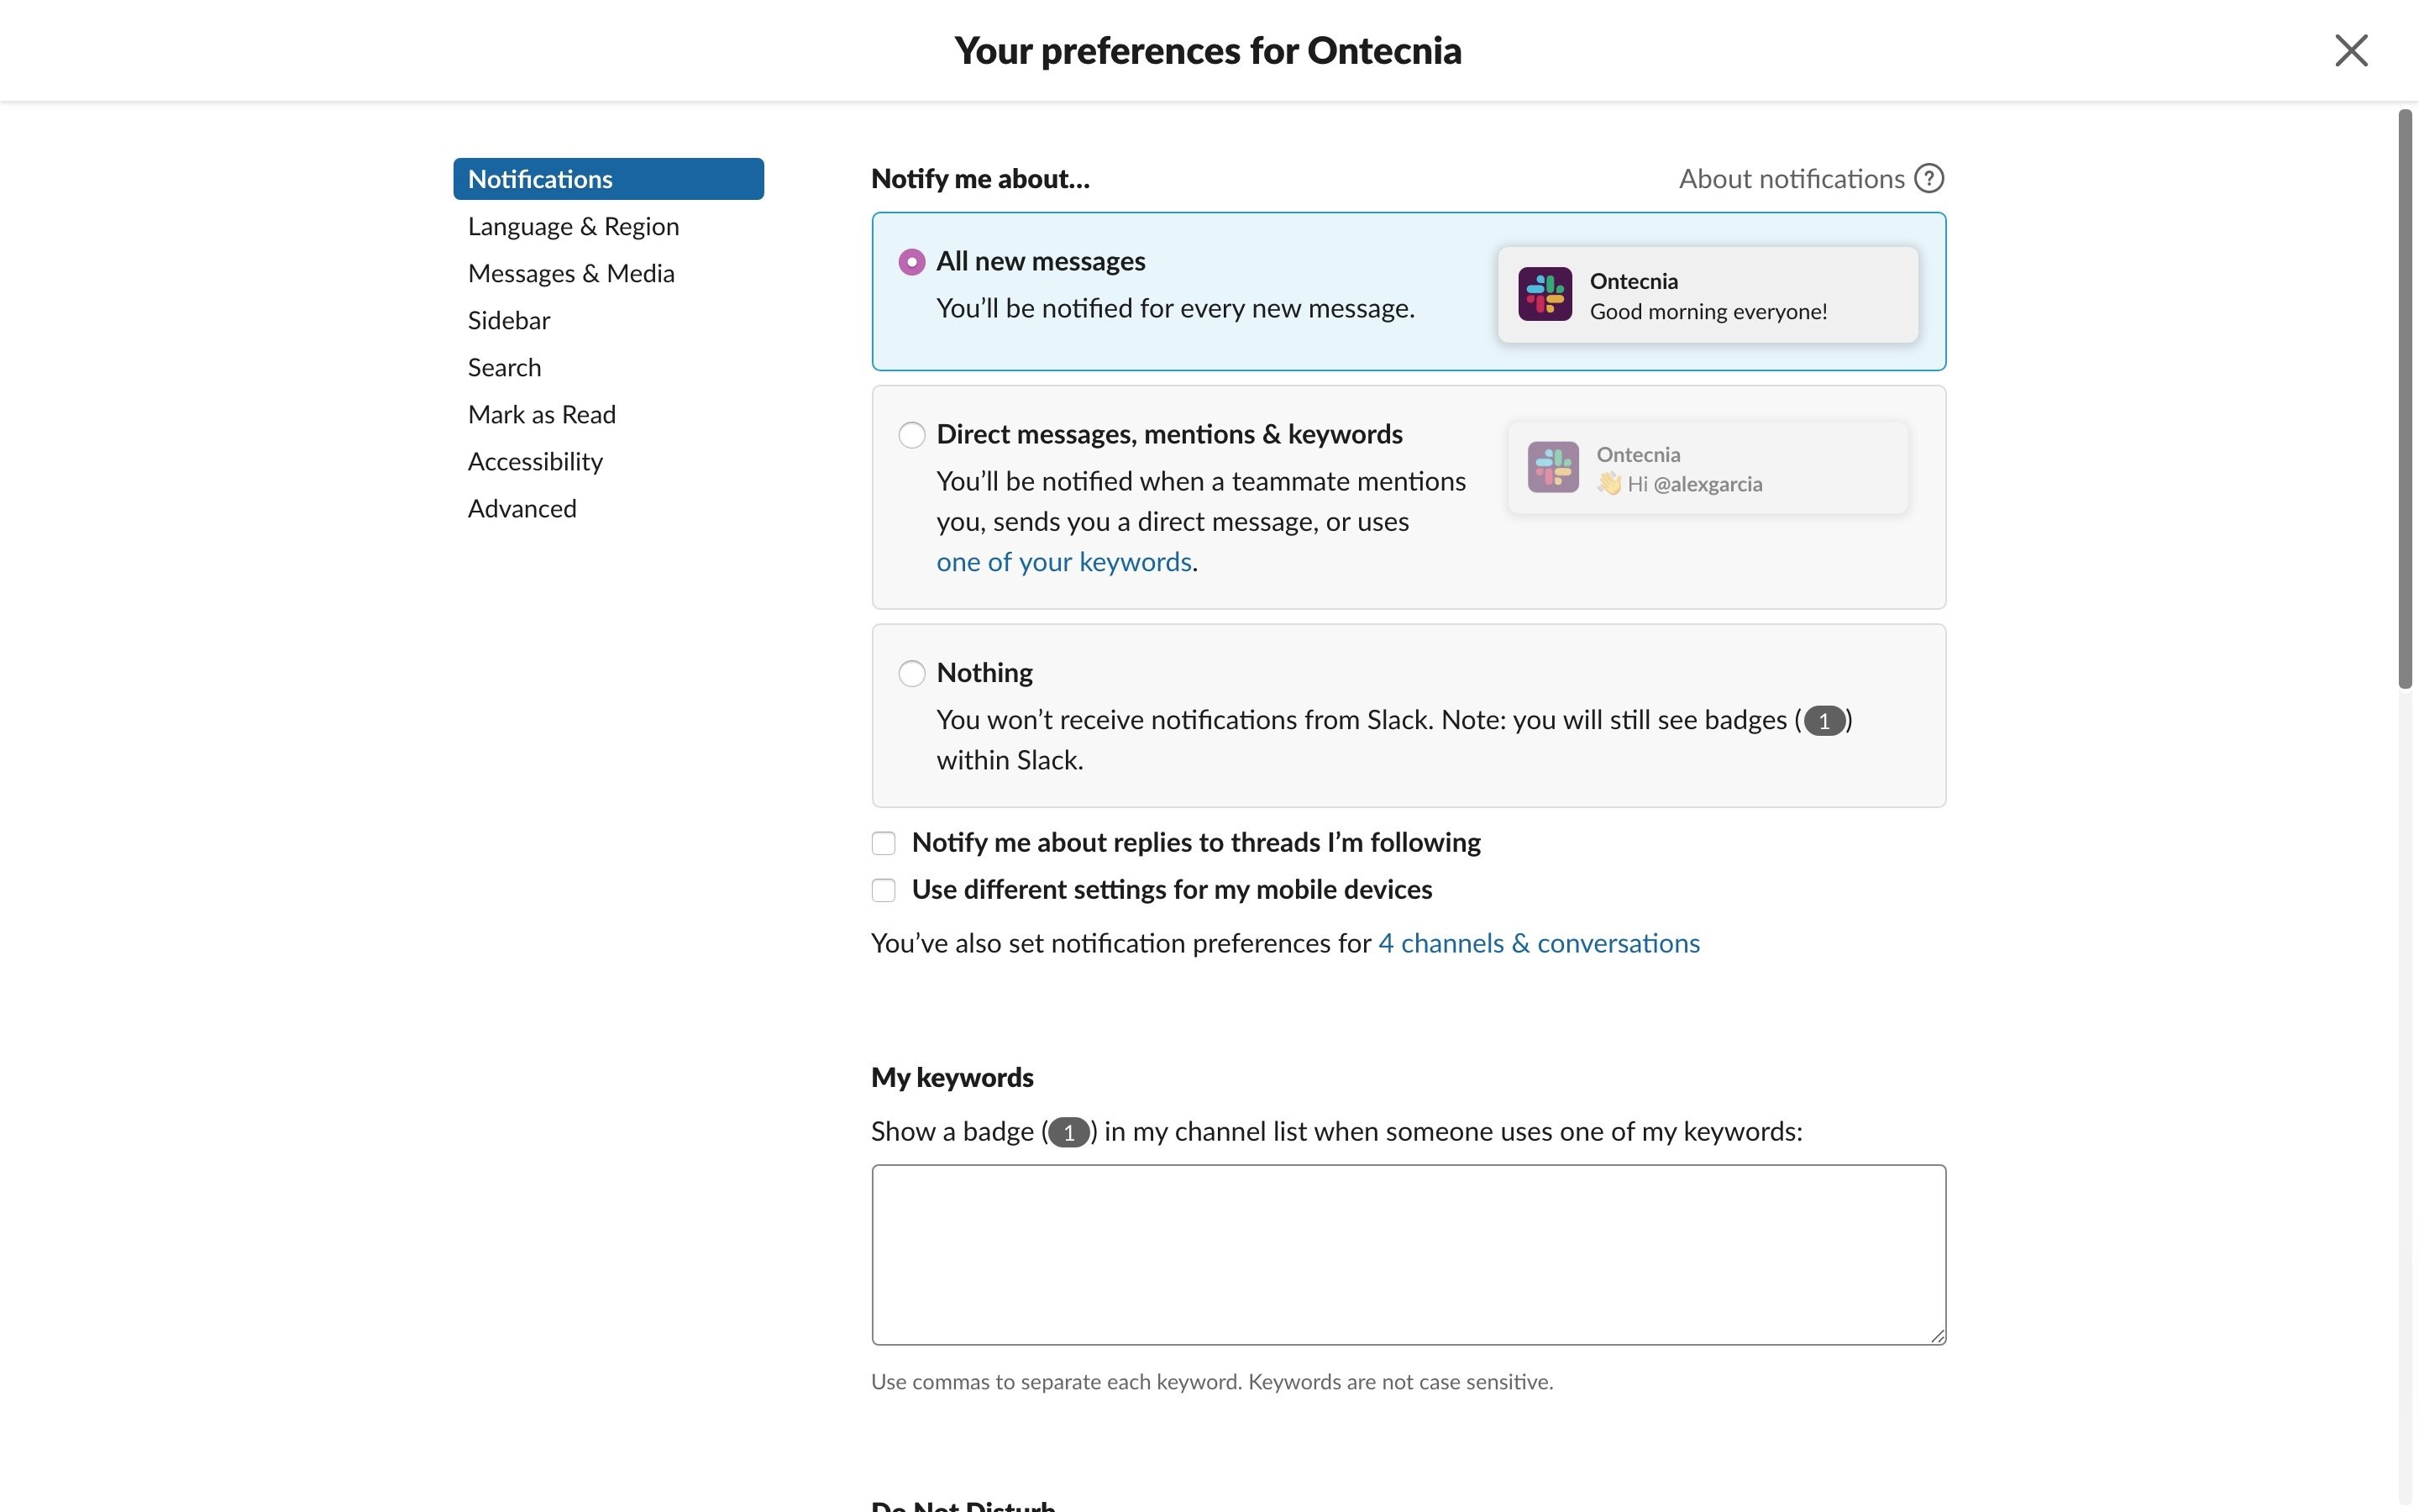Enable Notify me about replies to threads

(x=883, y=843)
